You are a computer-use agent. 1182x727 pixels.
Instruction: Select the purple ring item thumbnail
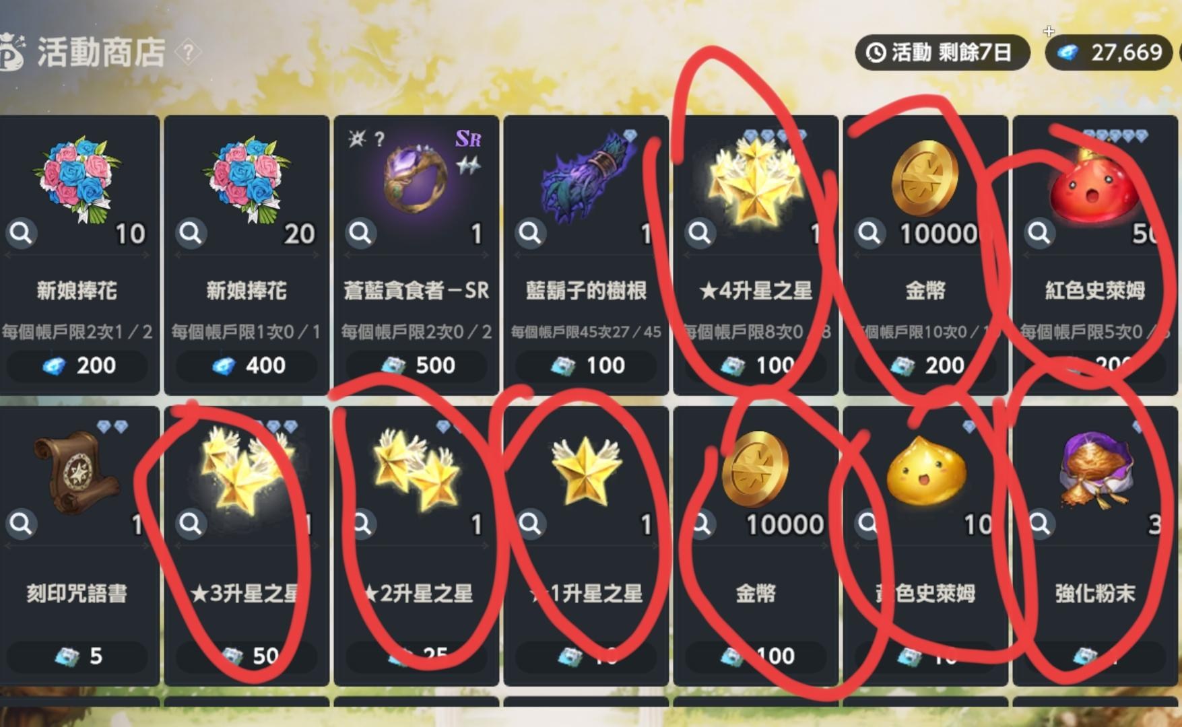416,176
